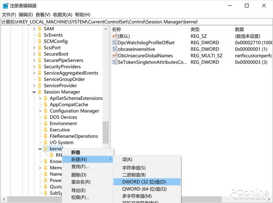Screen dimensions: 273x203
Task: Click the ServiceAggregatedEvents folder icon
Action: [40, 73]
